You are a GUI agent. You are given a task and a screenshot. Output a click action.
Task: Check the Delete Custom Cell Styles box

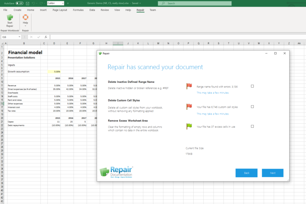(x=252, y=107)
